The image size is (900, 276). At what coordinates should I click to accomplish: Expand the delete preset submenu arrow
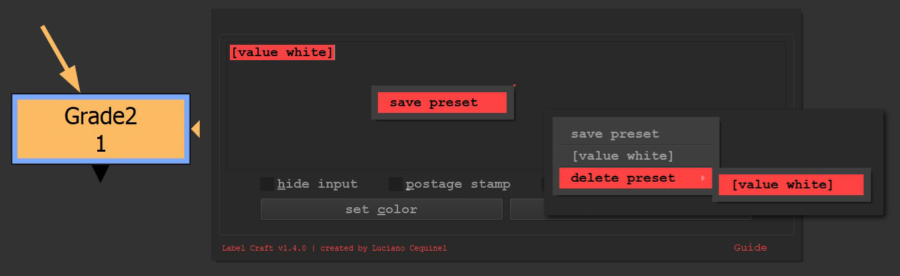[x=703, y=178]
